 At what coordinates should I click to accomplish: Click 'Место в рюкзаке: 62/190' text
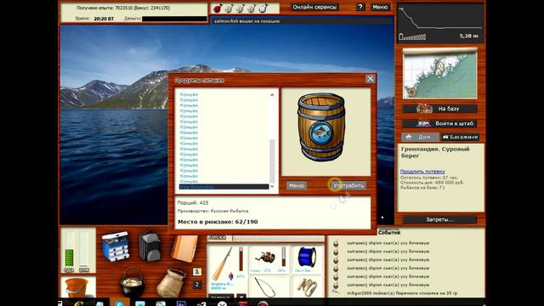tap(218, 222)
